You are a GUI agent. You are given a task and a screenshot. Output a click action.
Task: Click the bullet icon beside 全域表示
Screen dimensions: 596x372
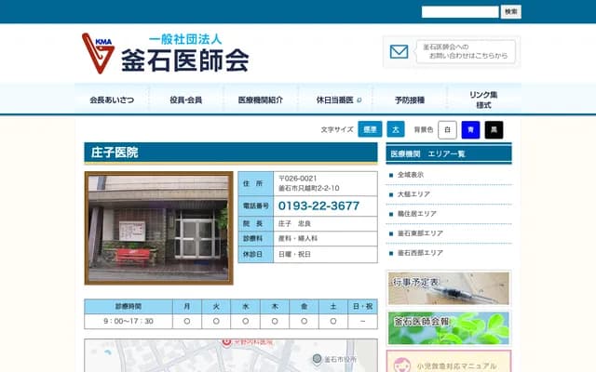[391, 175]
